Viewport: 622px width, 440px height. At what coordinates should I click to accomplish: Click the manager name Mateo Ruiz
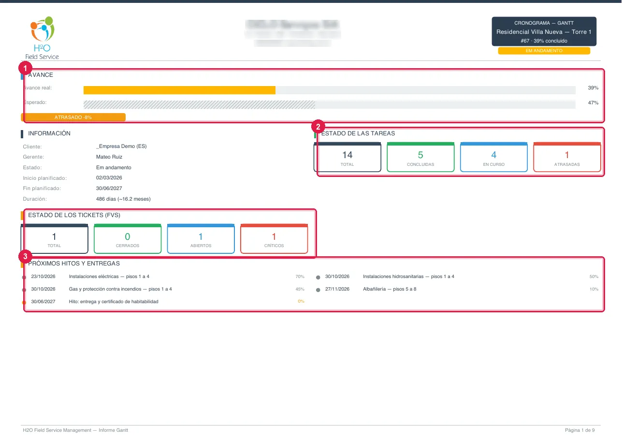click(109, 157)
